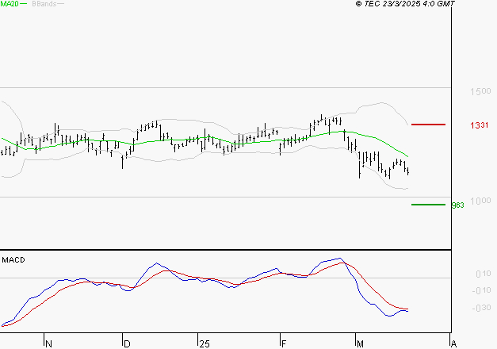Click the MA20 legend label

pos(9,4)
